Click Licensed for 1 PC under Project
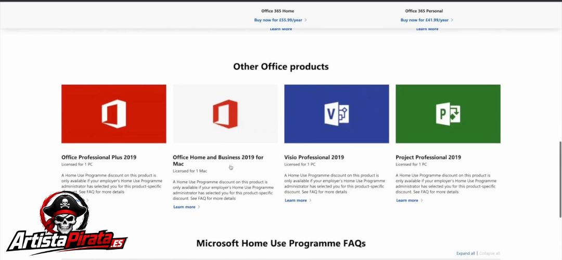The image size is (562, 260). pos(412,165)
